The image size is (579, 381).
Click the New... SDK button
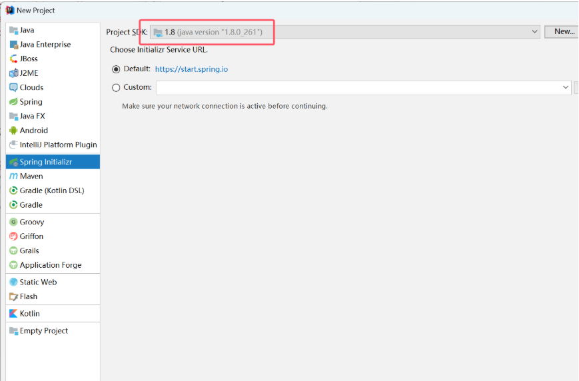click(x=561, y=32)
